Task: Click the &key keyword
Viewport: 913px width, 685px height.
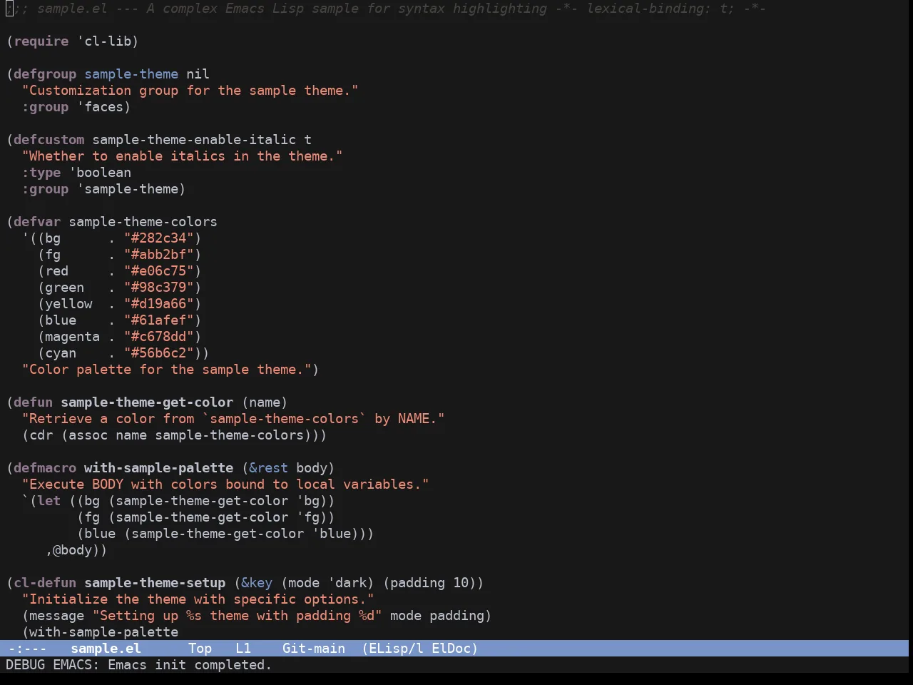Action: coord(257,583)
